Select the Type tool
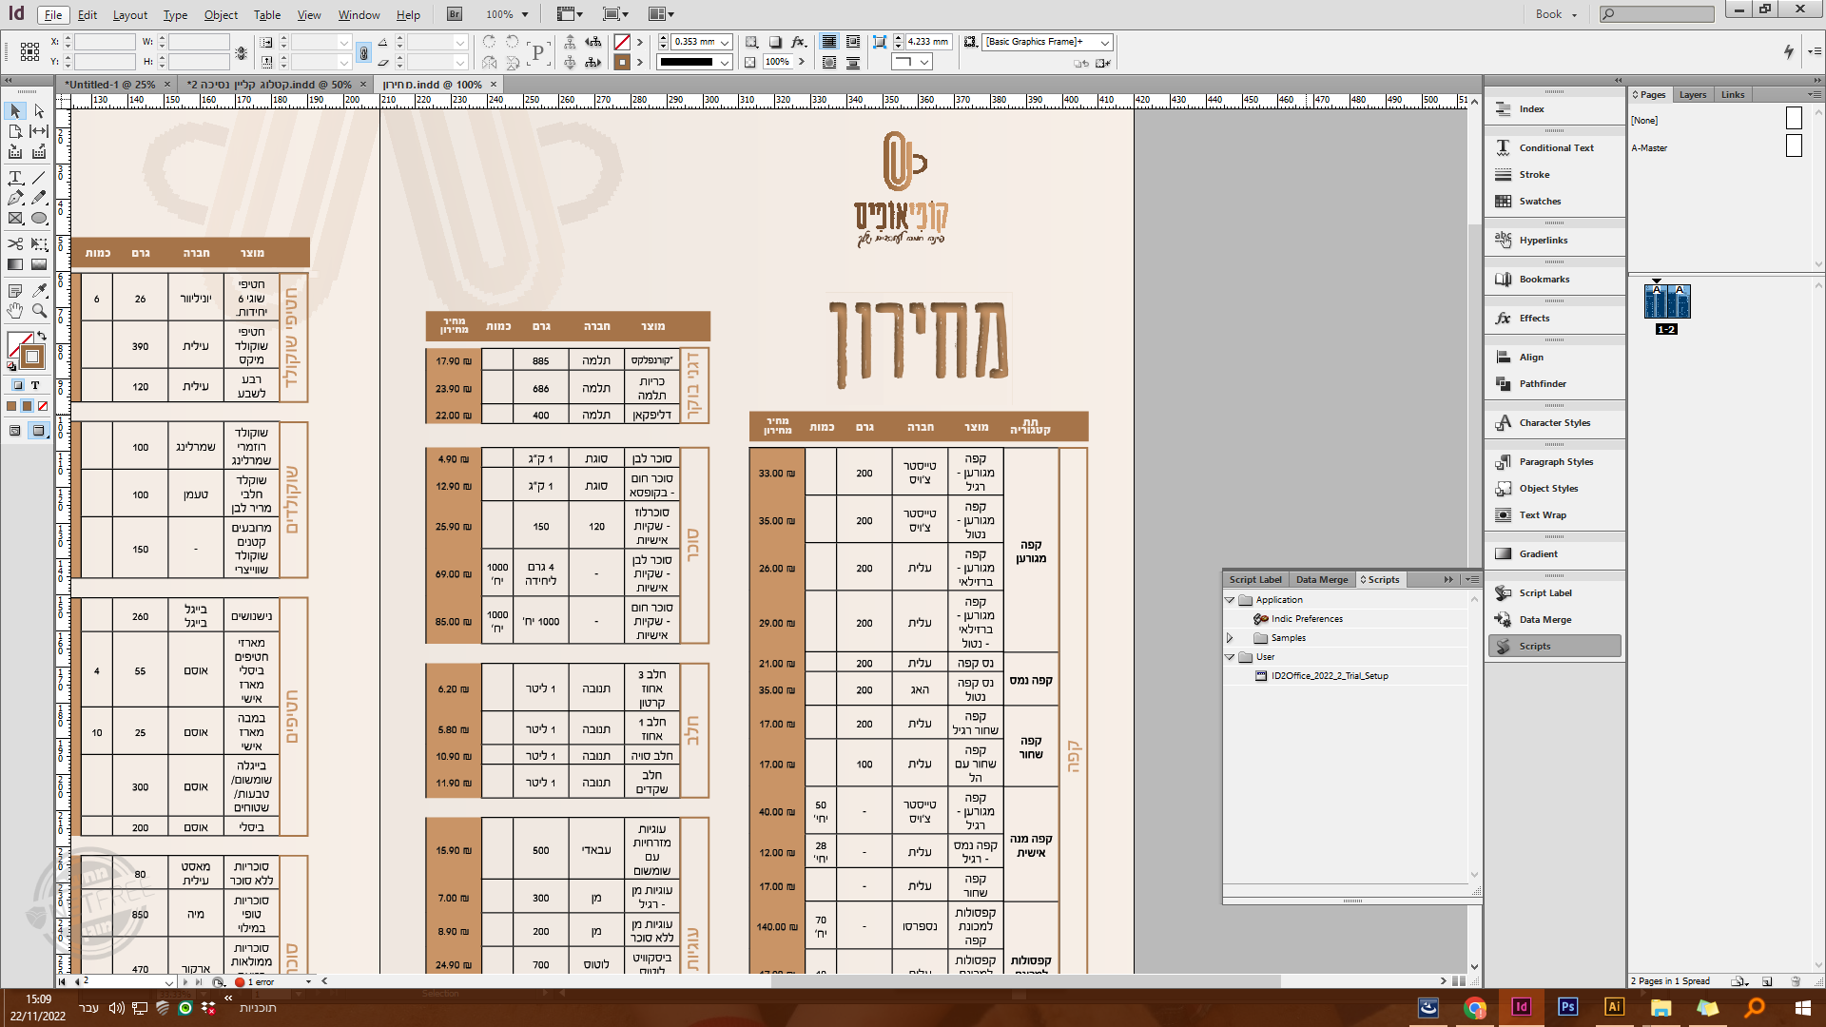Screen dimensions: 1826x1027 click(15, 178)
